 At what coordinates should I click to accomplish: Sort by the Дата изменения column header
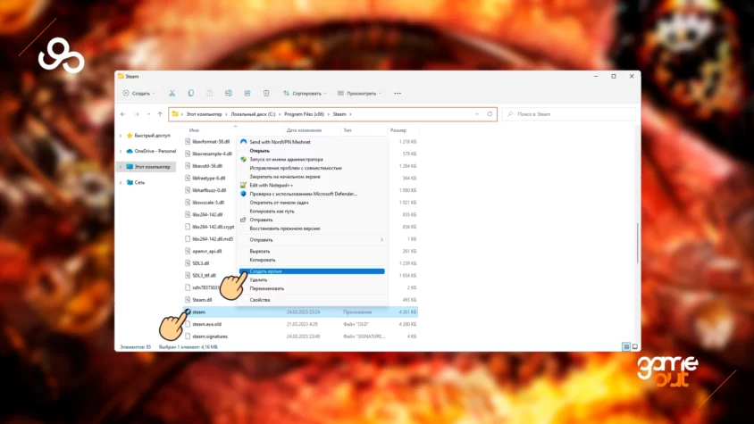point(304,130)
